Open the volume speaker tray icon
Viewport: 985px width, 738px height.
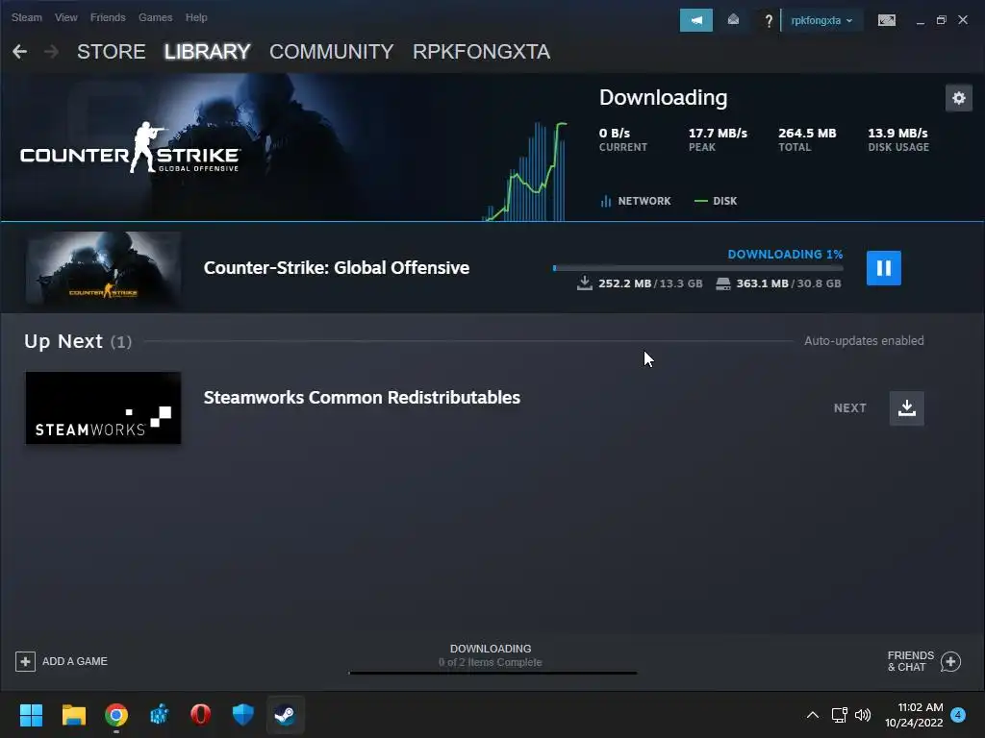863,715
